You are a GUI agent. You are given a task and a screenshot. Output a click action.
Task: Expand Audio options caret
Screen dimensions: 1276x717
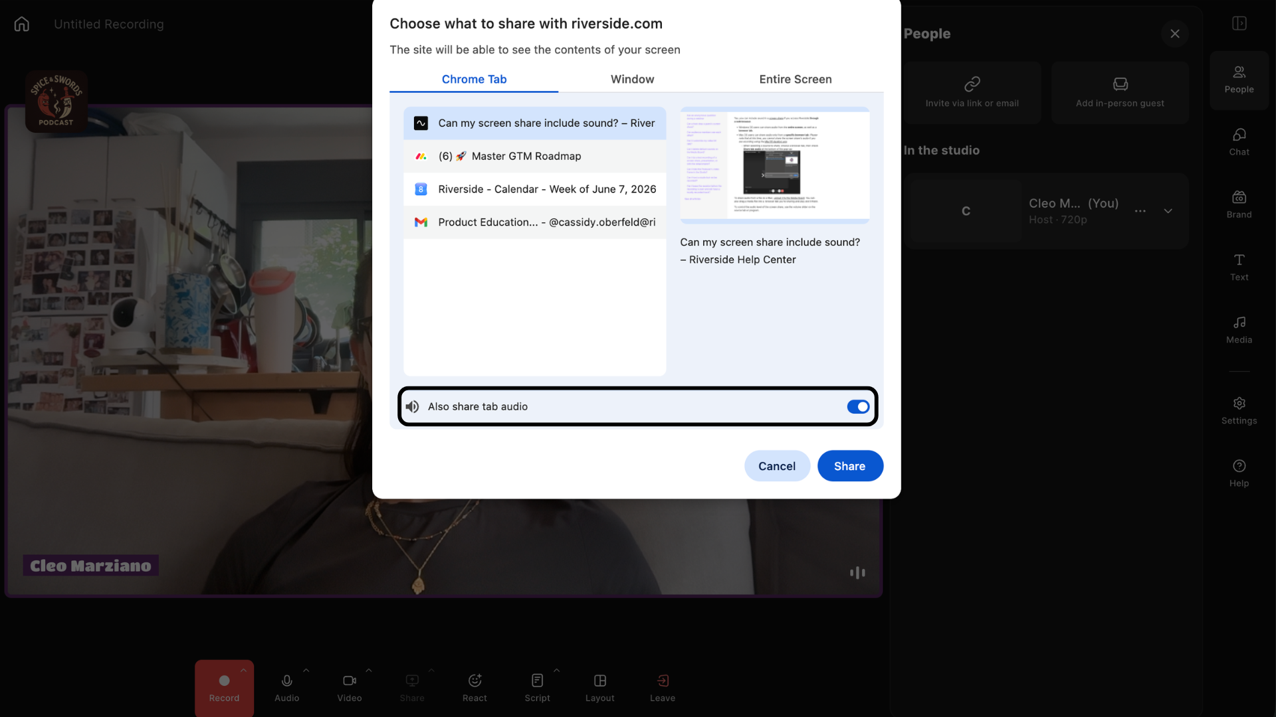pyautogui.click(x=306, y=671)
